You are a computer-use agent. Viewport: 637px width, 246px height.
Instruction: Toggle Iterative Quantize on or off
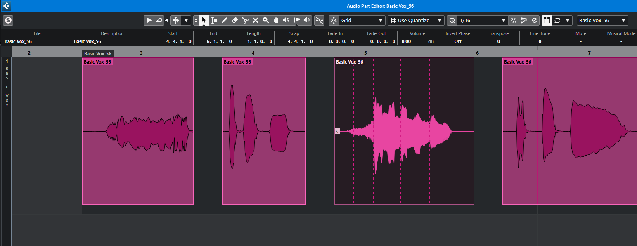[x=514, y=20]
